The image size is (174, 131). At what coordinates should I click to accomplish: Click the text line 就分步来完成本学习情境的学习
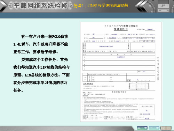[x=40, y=82]
